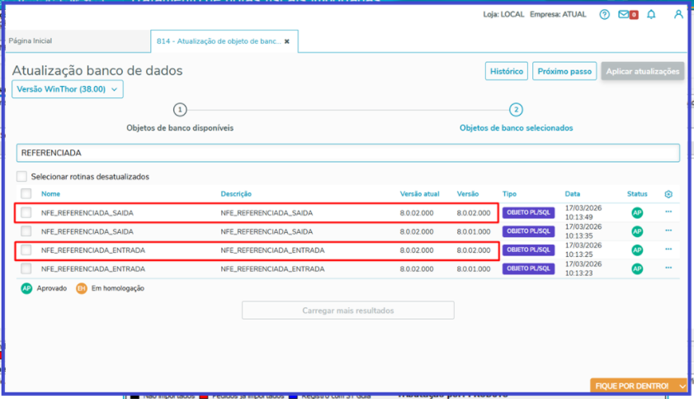Click OBJETO PL/SQL badge in 10:13:49 row
The width and height of the screenshot is (694, 399).
(x=528, y=212)
